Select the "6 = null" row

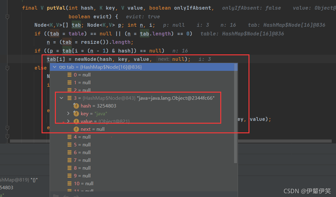[x=142, y=152]
